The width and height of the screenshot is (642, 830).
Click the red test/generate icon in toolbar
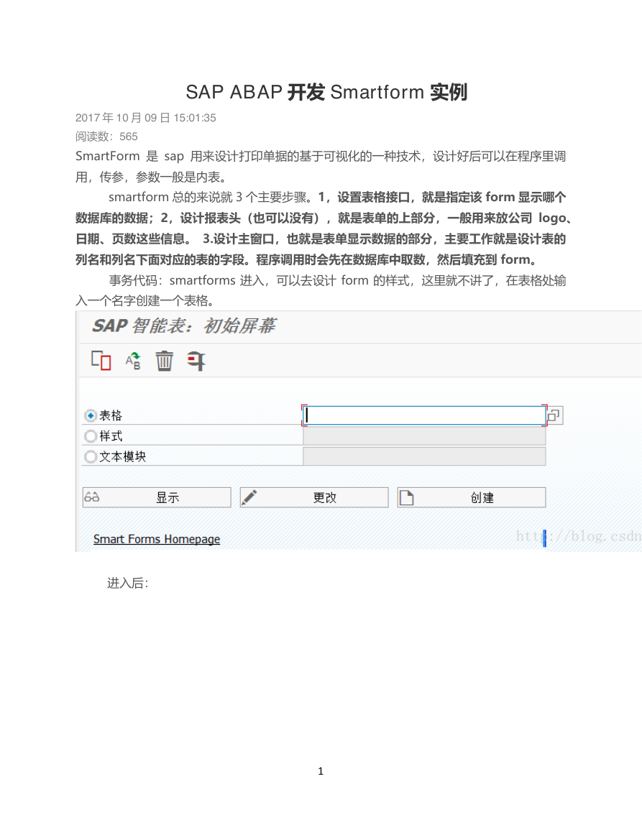pyautogui.click(x=196, y=361)
